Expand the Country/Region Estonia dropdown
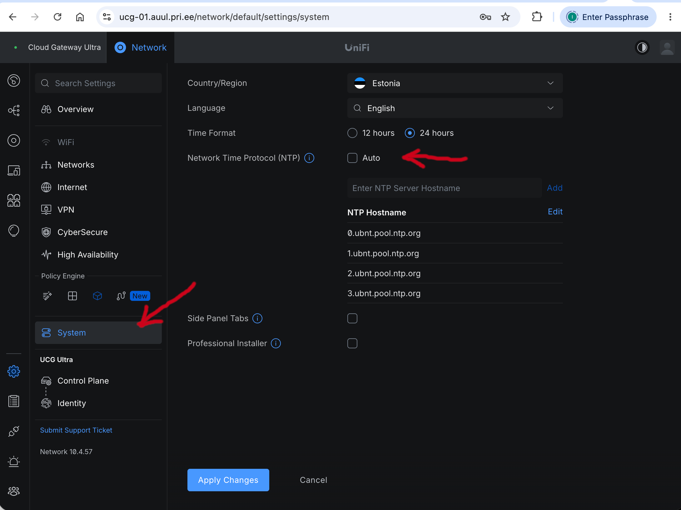Screen dimensions: 681x510 coord(455,83)
